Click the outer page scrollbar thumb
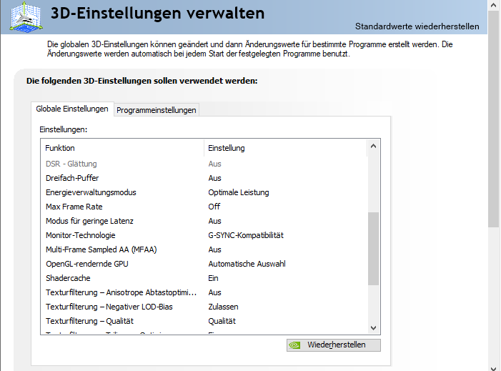Viewport: 501px width, 371px height. coord(494,119)
